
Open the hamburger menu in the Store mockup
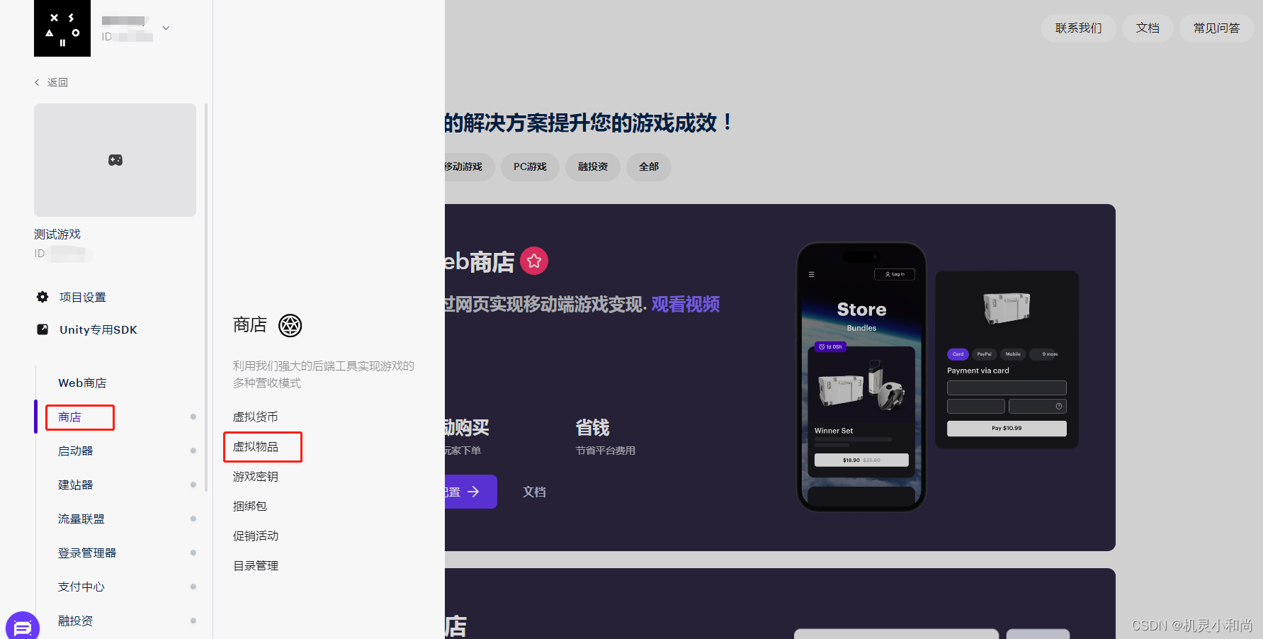coord(812,273)
